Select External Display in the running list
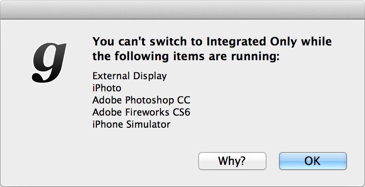Screen dimensions: 365x187 coord(130,76)
